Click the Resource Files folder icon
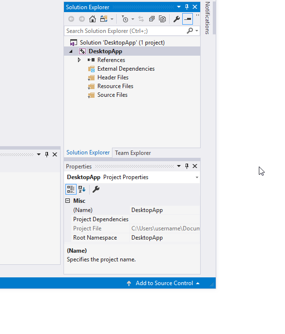285x334 pixels. point(91,87)
